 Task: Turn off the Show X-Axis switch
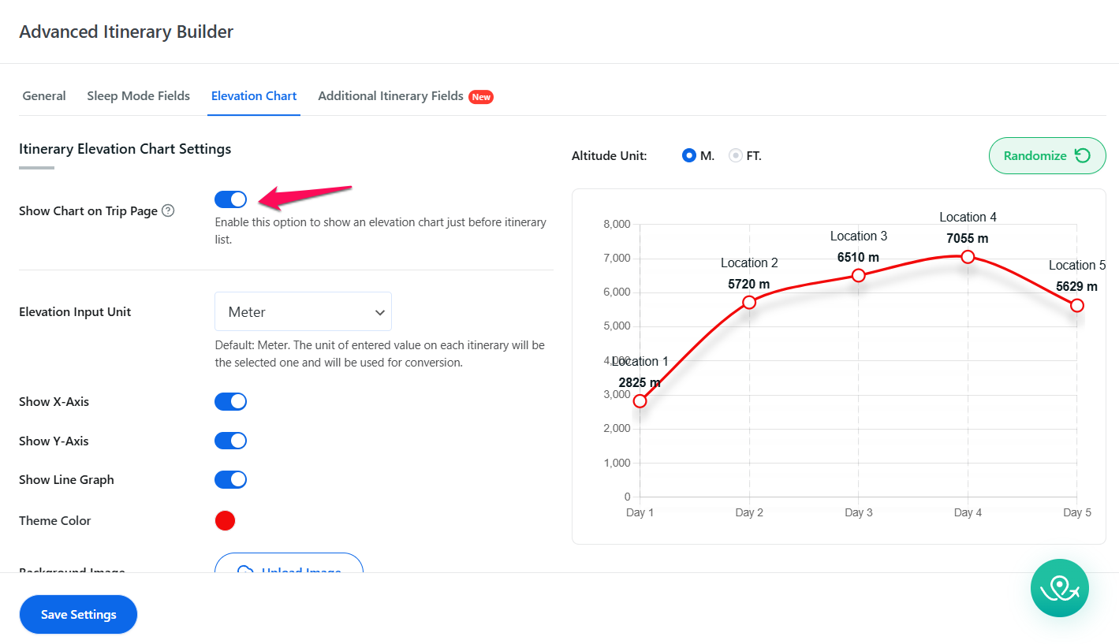[230, 402]
